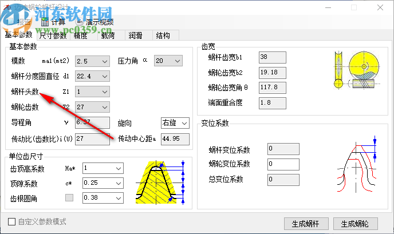Click the 蜗轮齿数 label text

pos(25,107)
